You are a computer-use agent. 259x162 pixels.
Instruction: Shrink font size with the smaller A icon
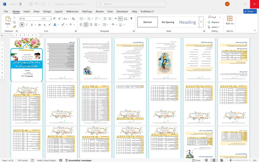coord(59,19)
